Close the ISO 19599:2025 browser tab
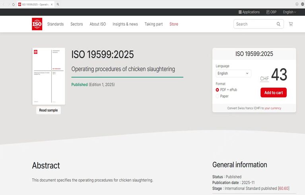 (52, 4)
